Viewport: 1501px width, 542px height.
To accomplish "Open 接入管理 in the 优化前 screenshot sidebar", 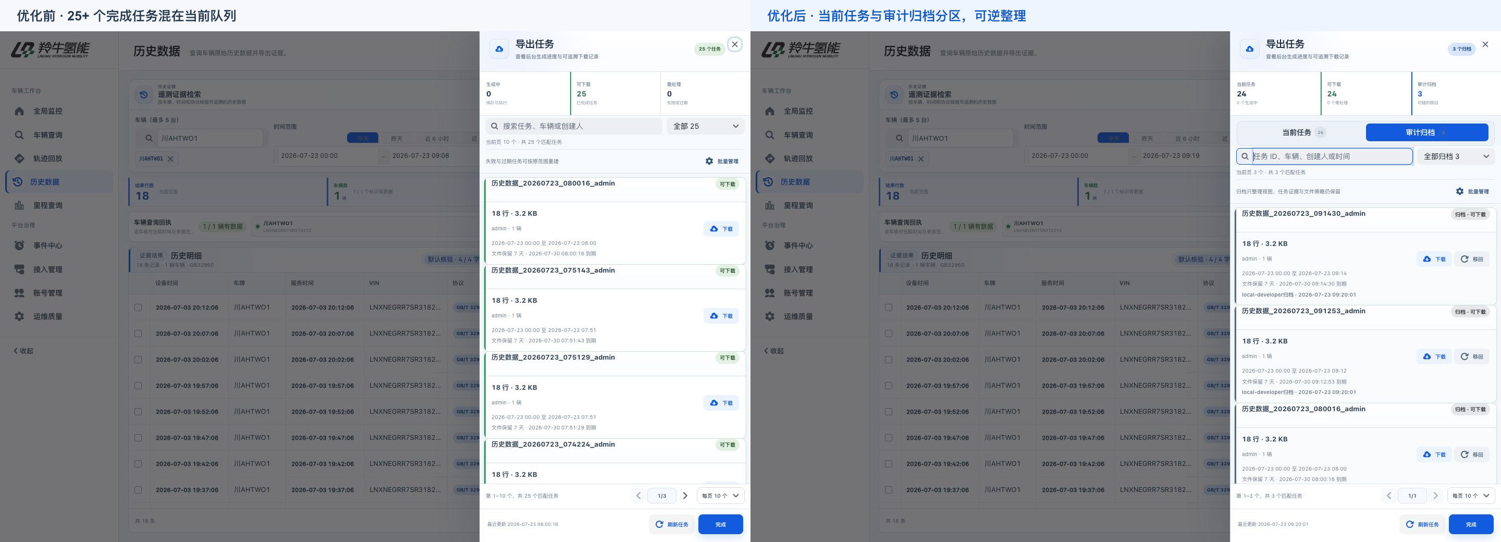I will (x=58, y=269).
